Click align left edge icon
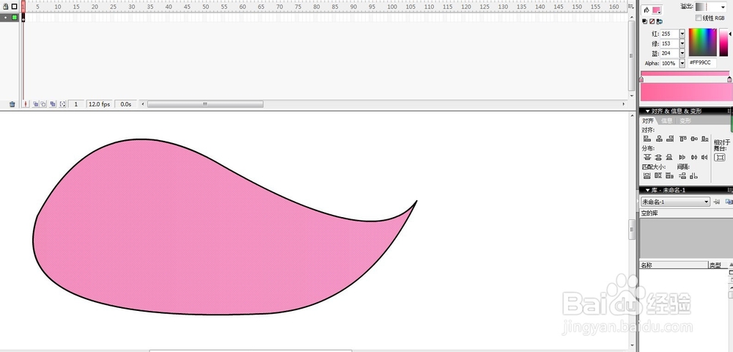This screenshot has width=733, height=352. tap(647, 139)
